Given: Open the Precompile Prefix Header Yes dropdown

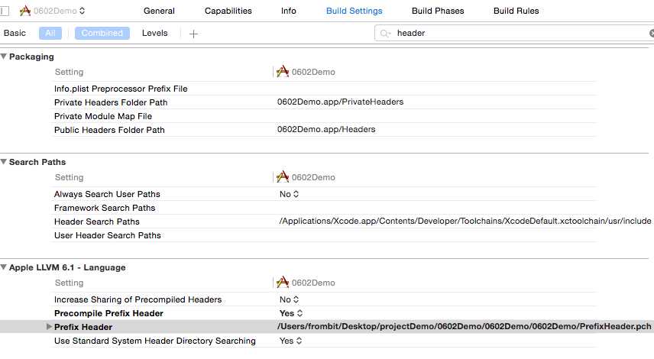Looking at the screenshot, I should 291,313.
